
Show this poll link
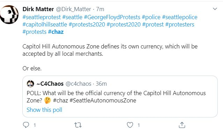[x=44, y=110]
